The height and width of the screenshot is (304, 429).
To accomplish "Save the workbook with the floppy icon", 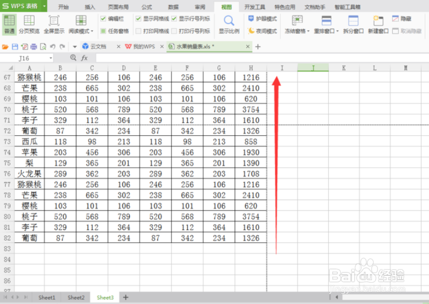I will pyautogui.click(x=15, y=47).
